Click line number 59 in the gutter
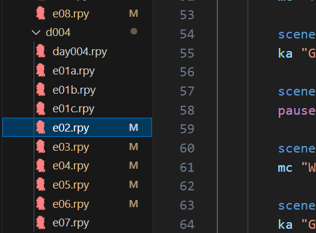The height and width of the screenshot is (233, 316). click(187, 129)
